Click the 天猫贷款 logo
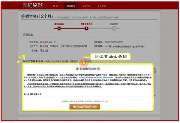The image size is (180, 123). [35, 5]
